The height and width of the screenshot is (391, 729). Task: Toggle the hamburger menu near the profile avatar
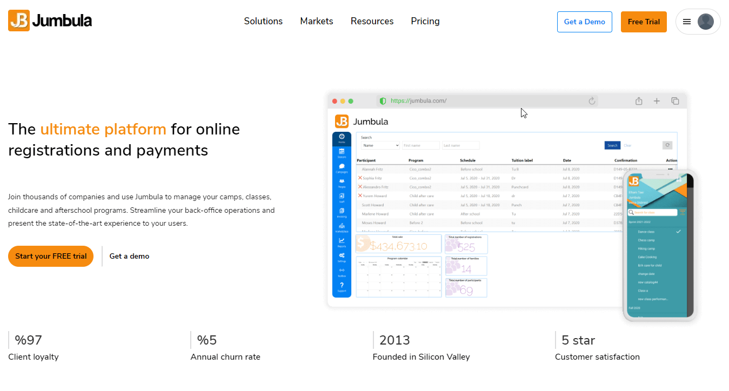pos(687,21)
